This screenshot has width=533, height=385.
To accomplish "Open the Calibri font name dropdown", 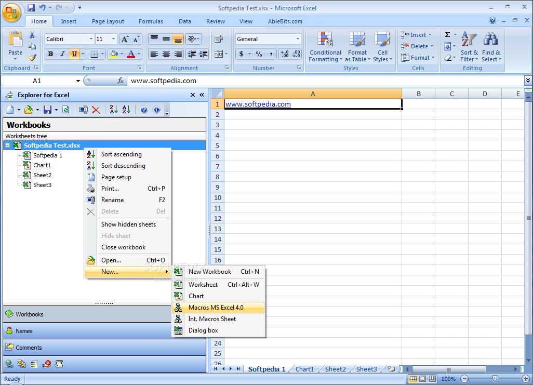I will tap(91, 39).
